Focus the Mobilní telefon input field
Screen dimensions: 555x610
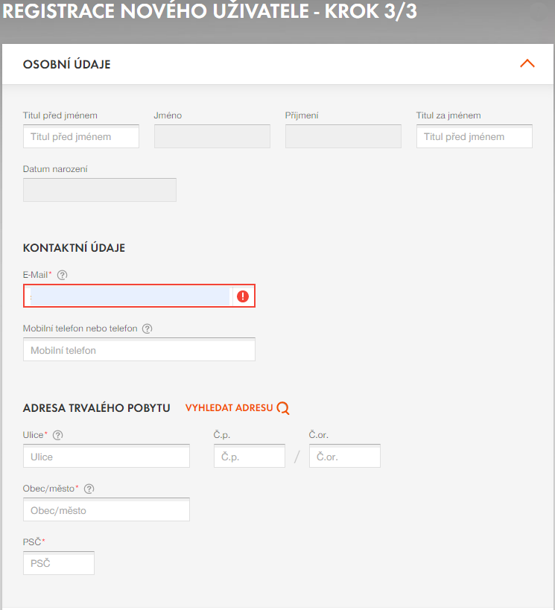tap(139, 350)
